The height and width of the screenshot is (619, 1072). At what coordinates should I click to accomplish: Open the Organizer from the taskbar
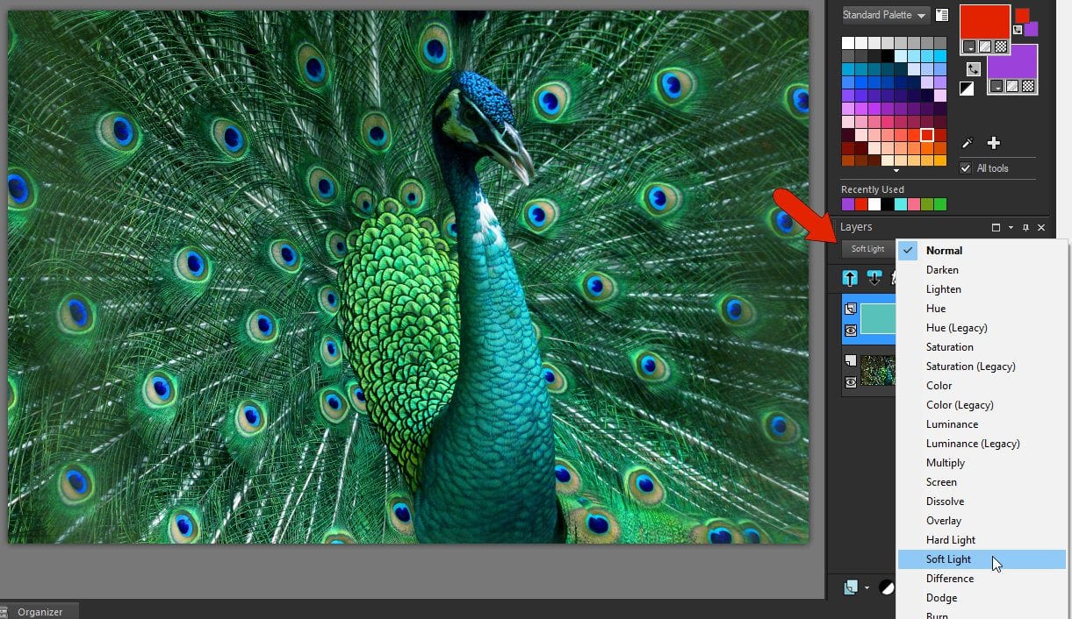40,611
